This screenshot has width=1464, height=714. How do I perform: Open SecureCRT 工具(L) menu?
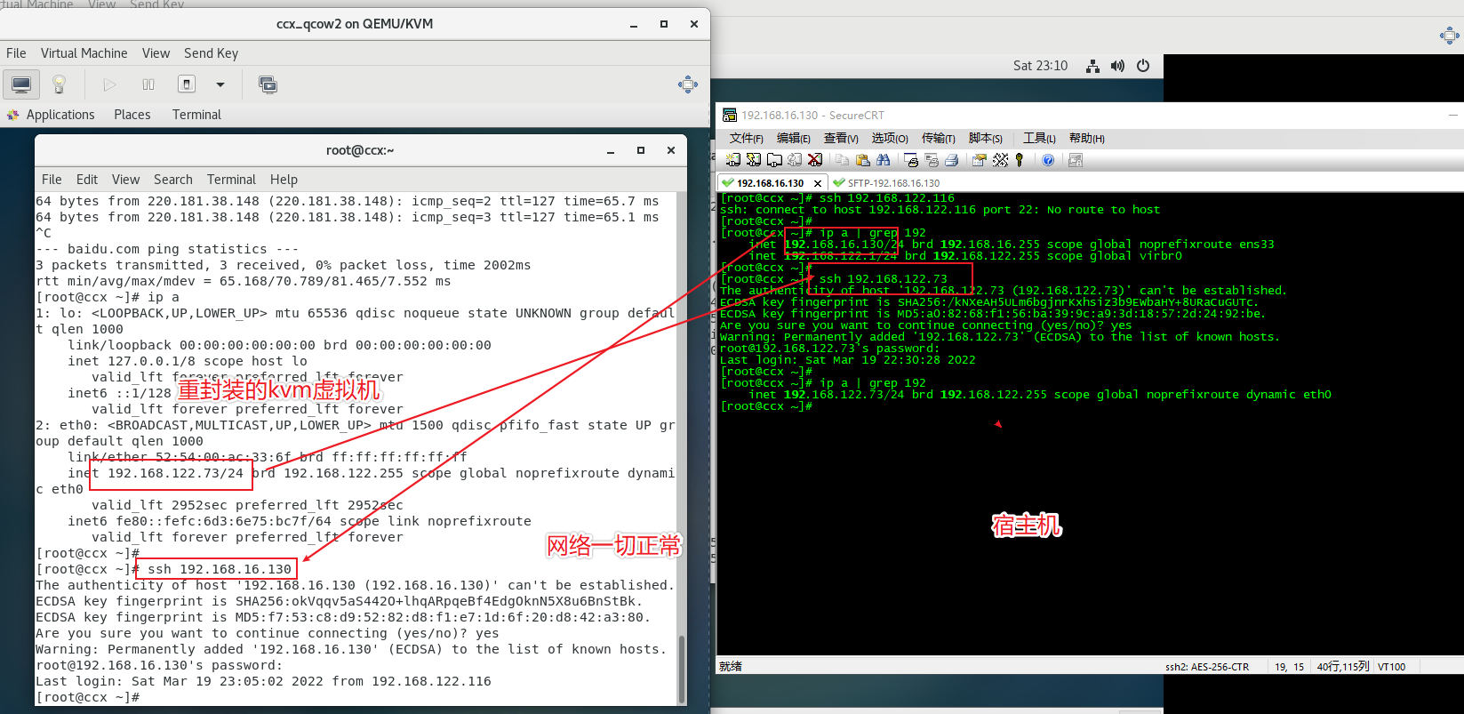tap(1039, 138)
